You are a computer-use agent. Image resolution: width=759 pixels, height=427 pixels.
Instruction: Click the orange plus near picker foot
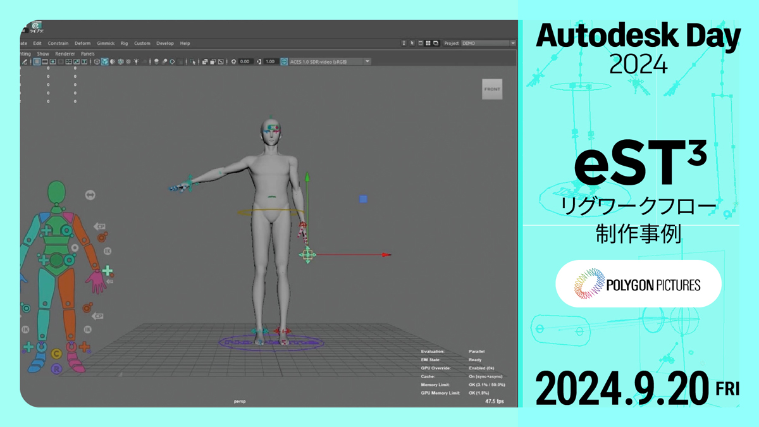[84, 347]
